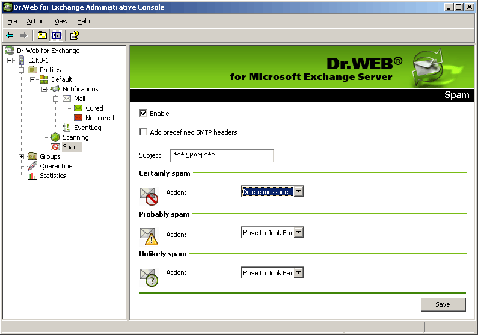
Task: Expand the Groups tree node
Action: (x=21, y=157)
